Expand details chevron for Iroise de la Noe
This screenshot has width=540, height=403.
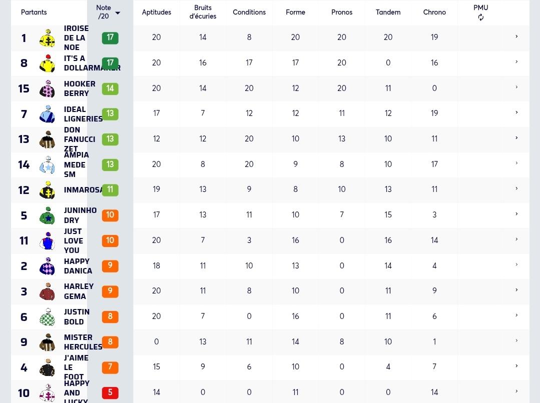pyautogui.click(x=516, y=36)
